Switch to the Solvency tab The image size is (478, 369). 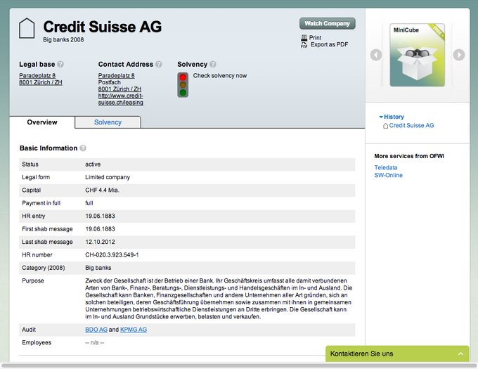click(x=108, y=122)
